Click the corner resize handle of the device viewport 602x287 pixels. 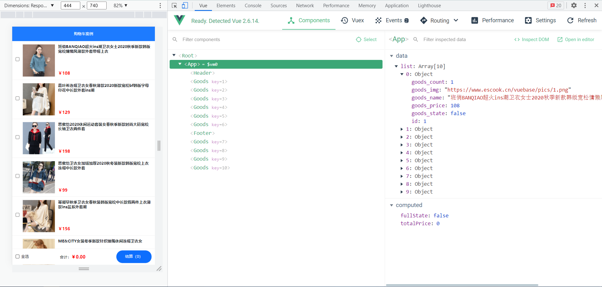(x=159, y=269)
